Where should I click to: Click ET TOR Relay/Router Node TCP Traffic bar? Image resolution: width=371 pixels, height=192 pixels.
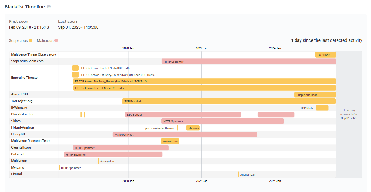click(204, 81)
